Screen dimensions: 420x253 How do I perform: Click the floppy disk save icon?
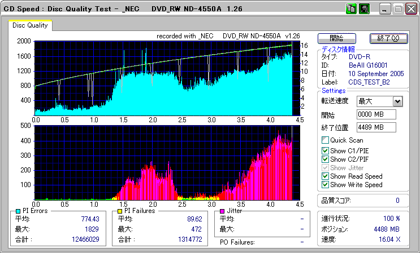point(365,9)
